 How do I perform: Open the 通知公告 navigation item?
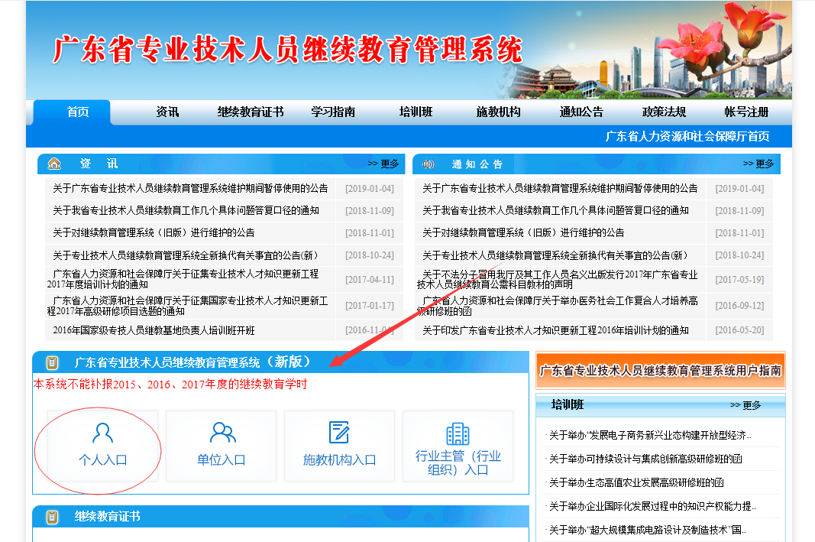(581, 112)
